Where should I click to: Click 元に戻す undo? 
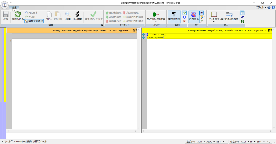[x=31, y=13]
